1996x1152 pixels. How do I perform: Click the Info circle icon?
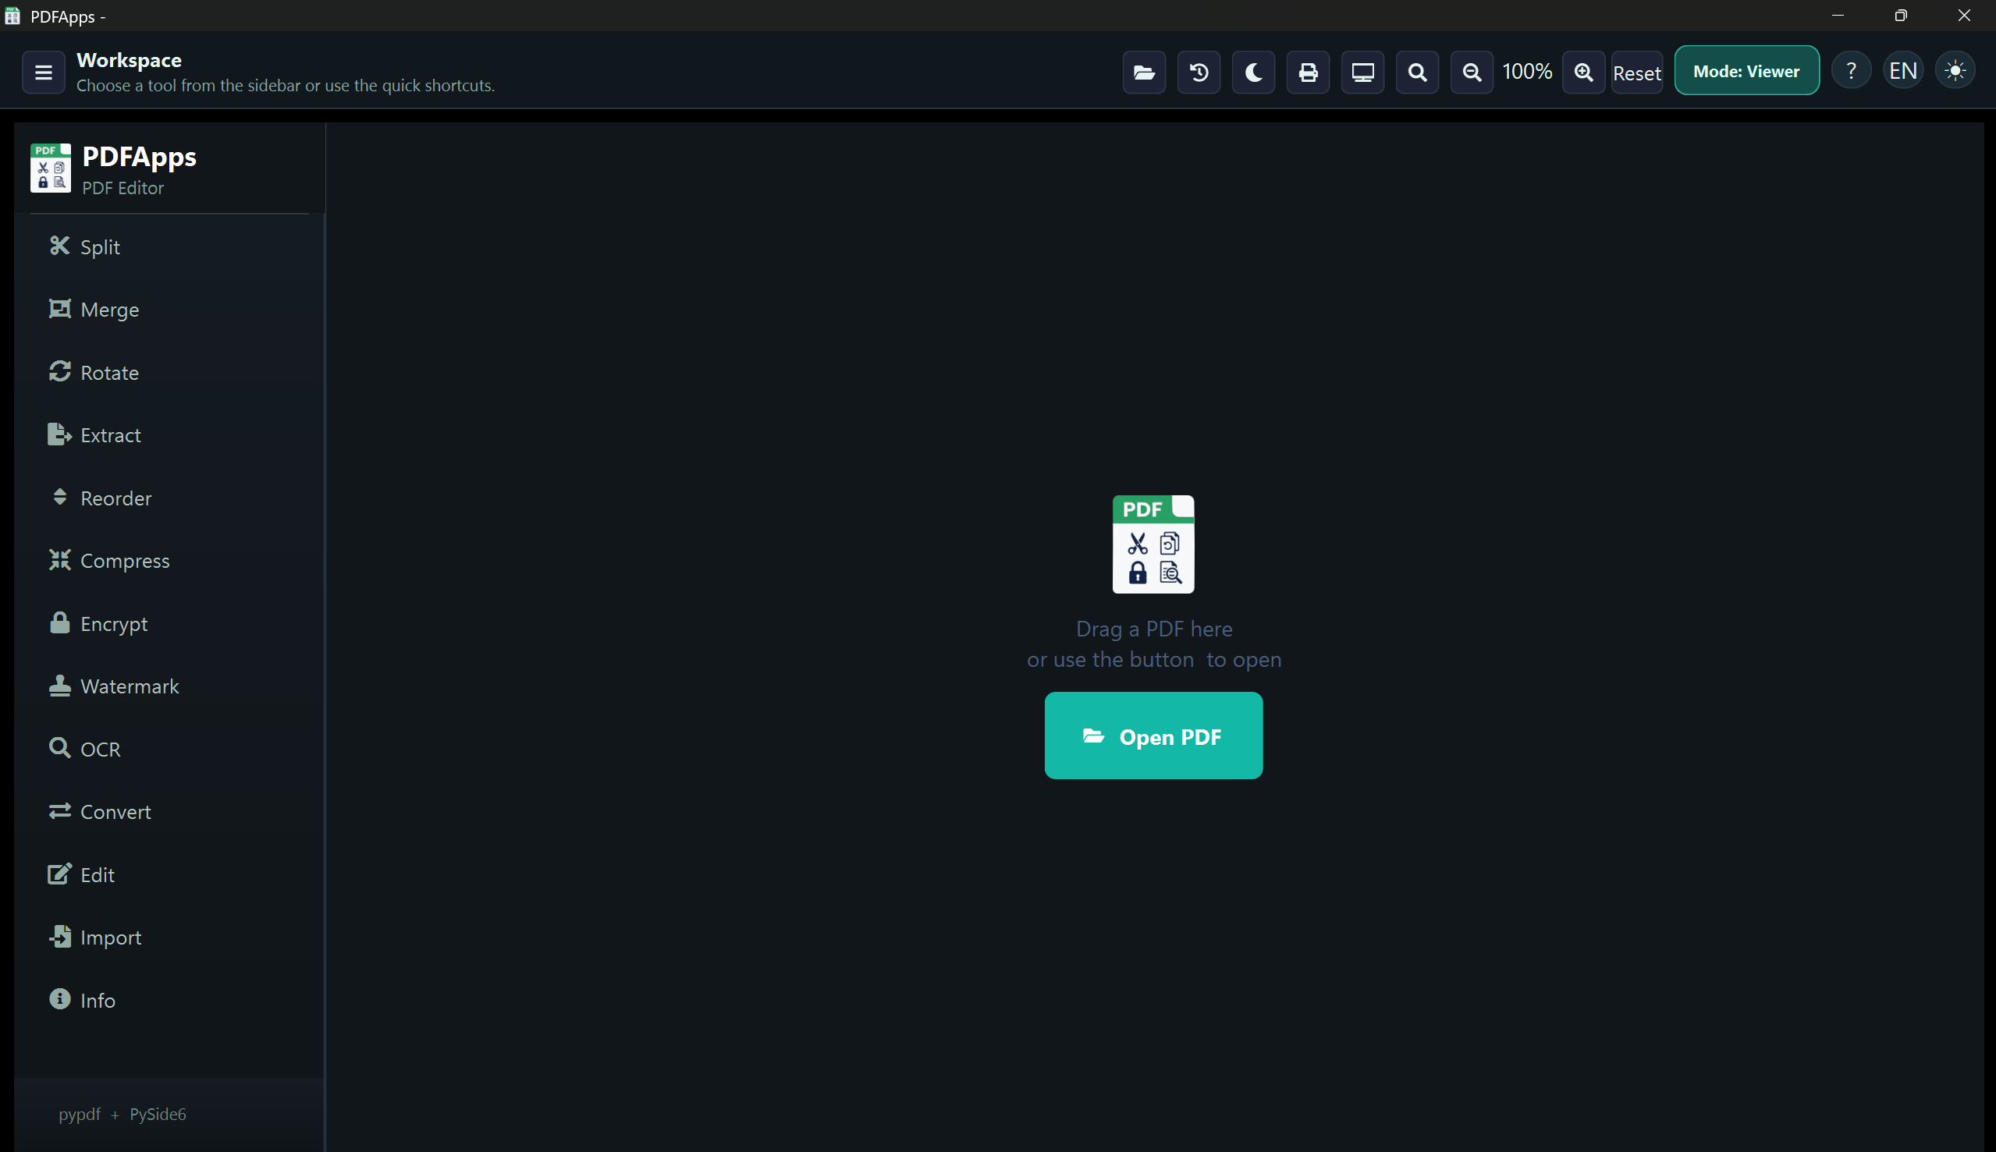click(59, 998)
